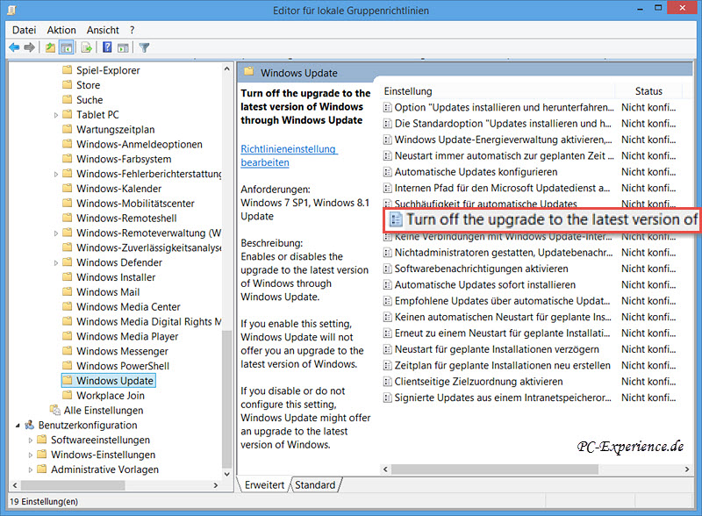
Task: Click the folder Up one level icon
Action: click(50, 47)
